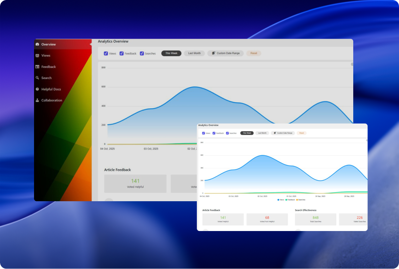
Task: Open Custom Date Range picker in small panel
Action: [283, 133]
